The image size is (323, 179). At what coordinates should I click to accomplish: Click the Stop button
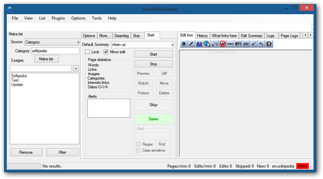154,64
